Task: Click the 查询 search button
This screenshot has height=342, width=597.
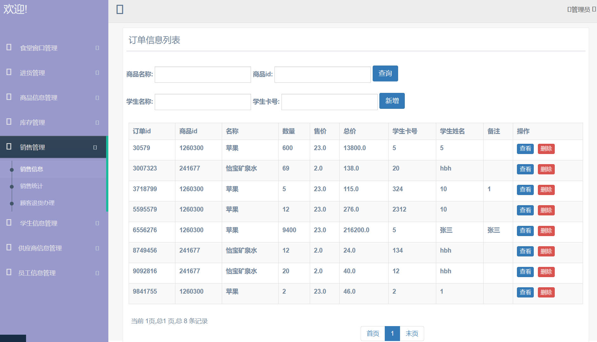Action: pos(385,73)
